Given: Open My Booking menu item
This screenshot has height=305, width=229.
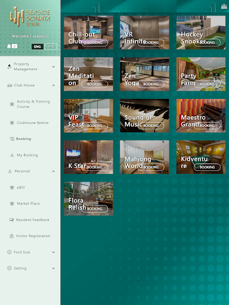Looking at the screenshot, I should click(27, 155).
